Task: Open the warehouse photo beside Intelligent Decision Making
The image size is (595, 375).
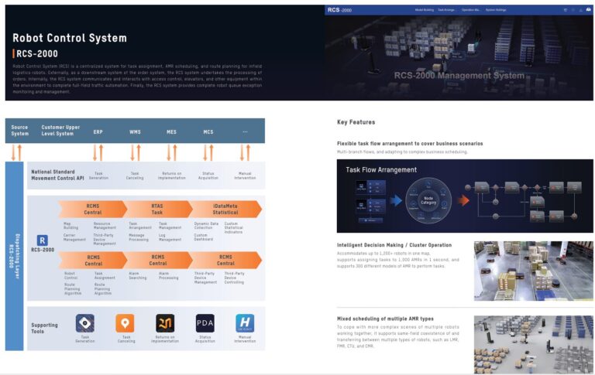Action: coord(534,271)
